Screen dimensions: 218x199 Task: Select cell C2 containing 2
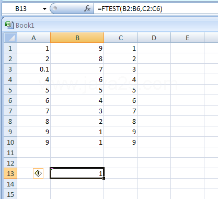[121, 58]
